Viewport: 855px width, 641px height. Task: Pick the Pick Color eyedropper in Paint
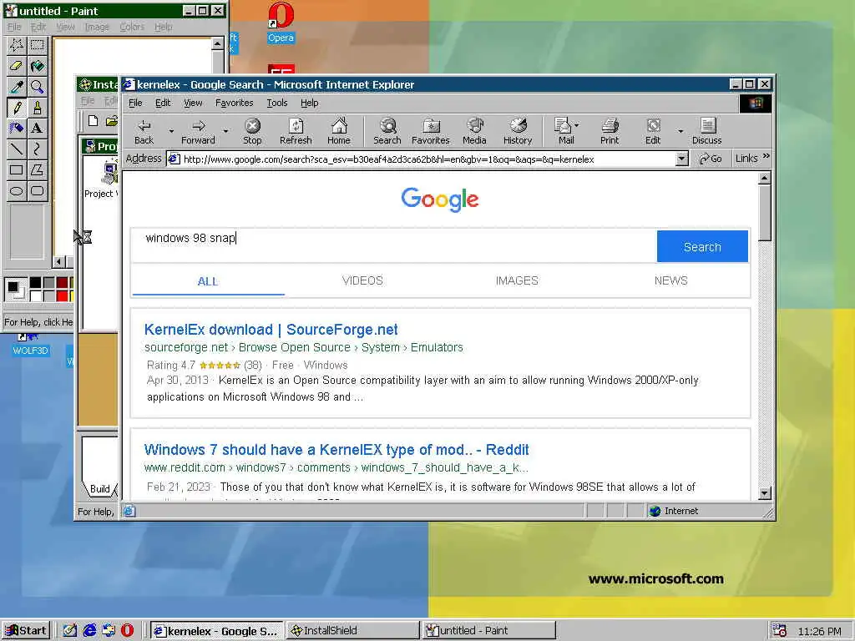coord(17,87)
